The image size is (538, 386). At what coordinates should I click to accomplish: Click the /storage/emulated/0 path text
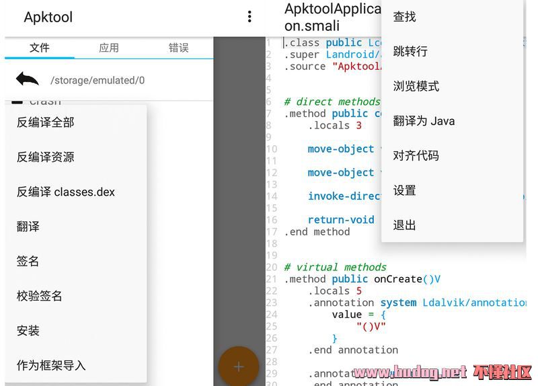click(98, 81)
